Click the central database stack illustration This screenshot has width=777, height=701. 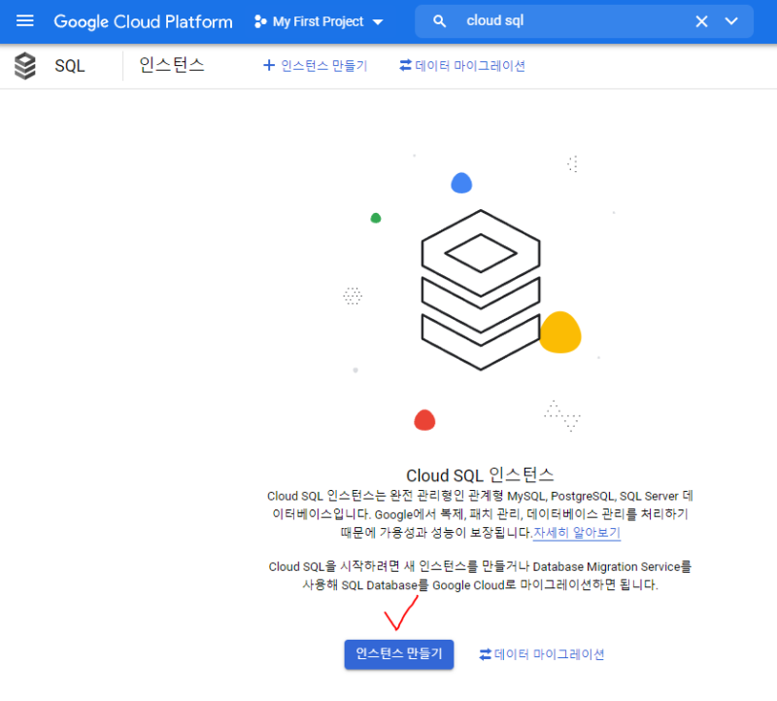(x=481, y=289)
